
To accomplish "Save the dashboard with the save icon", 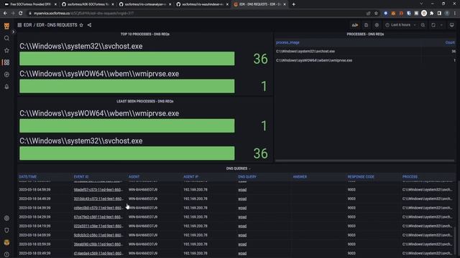I will (x=366, y=25).
